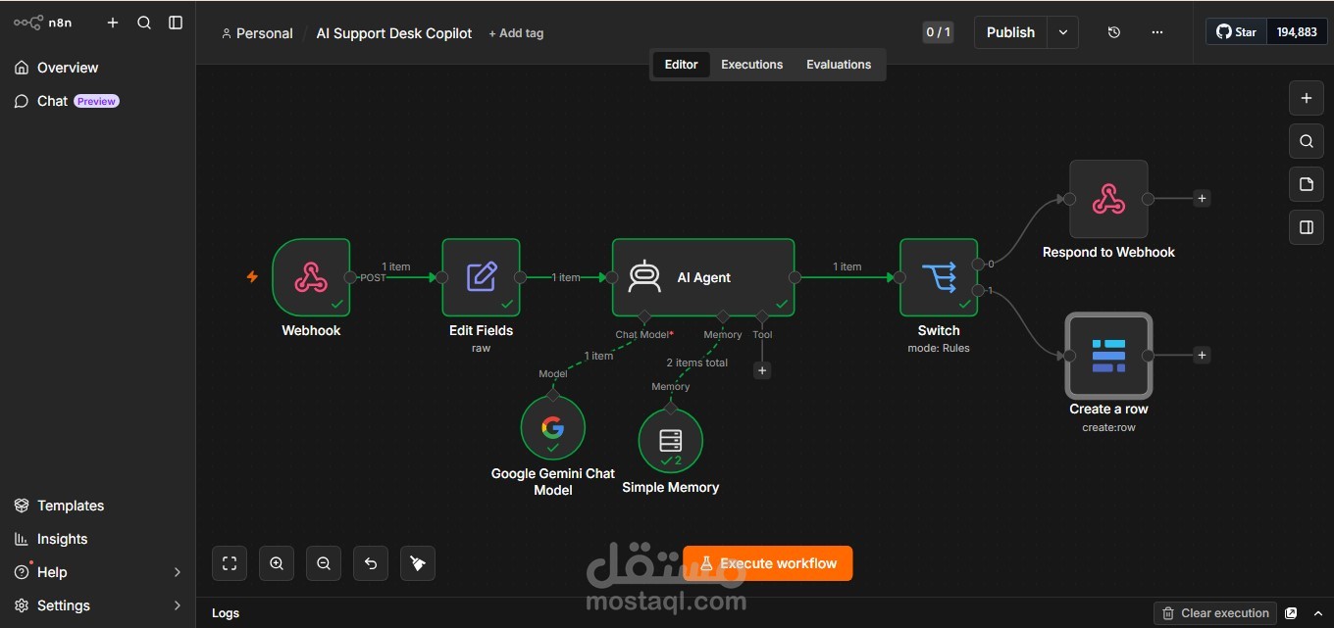
Task: Star n8n on GitHub
Action: [1237, 32]
